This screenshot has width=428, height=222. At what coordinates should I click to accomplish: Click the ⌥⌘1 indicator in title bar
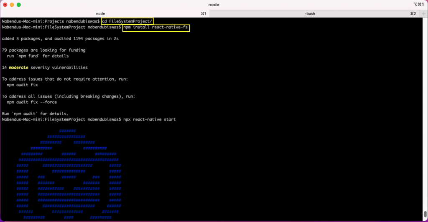419,4
